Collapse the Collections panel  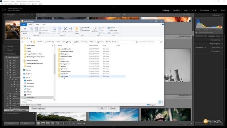point(5,54)
